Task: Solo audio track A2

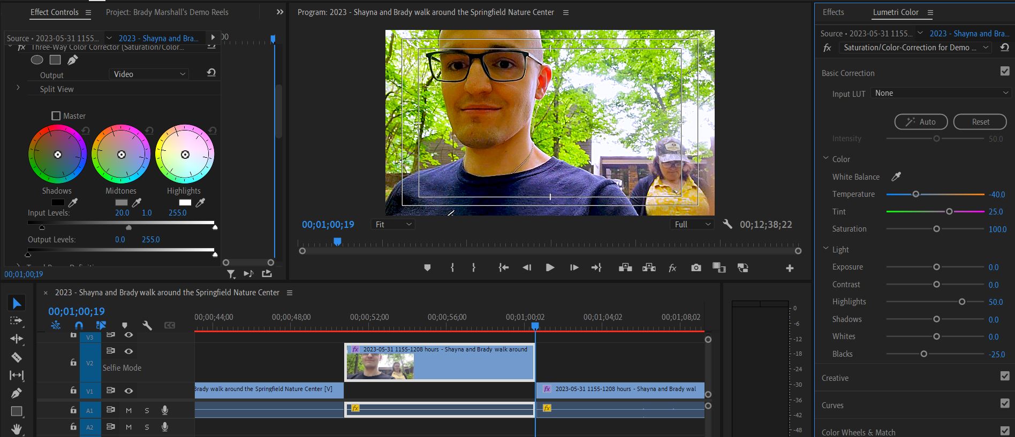Action: (x=147, y=427)
